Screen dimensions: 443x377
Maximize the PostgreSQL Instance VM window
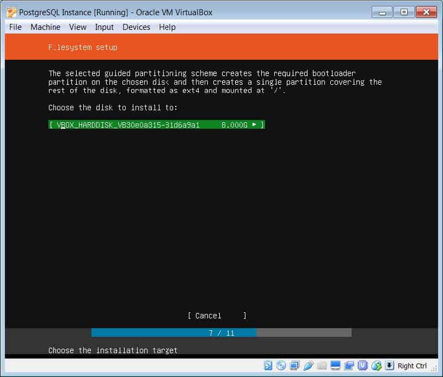(404, 12)
